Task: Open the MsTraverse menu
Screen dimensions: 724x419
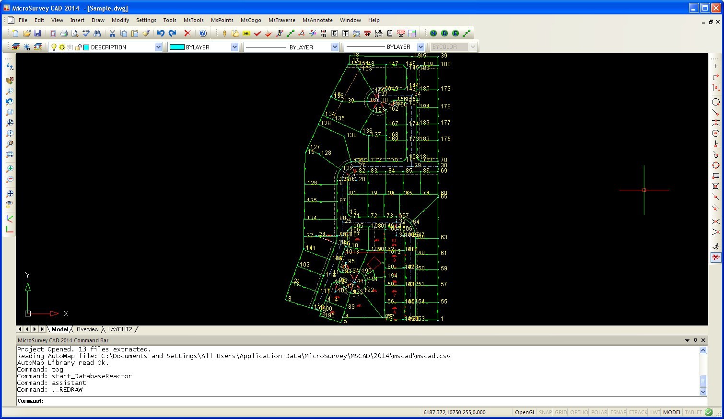Action: (282, 20)
